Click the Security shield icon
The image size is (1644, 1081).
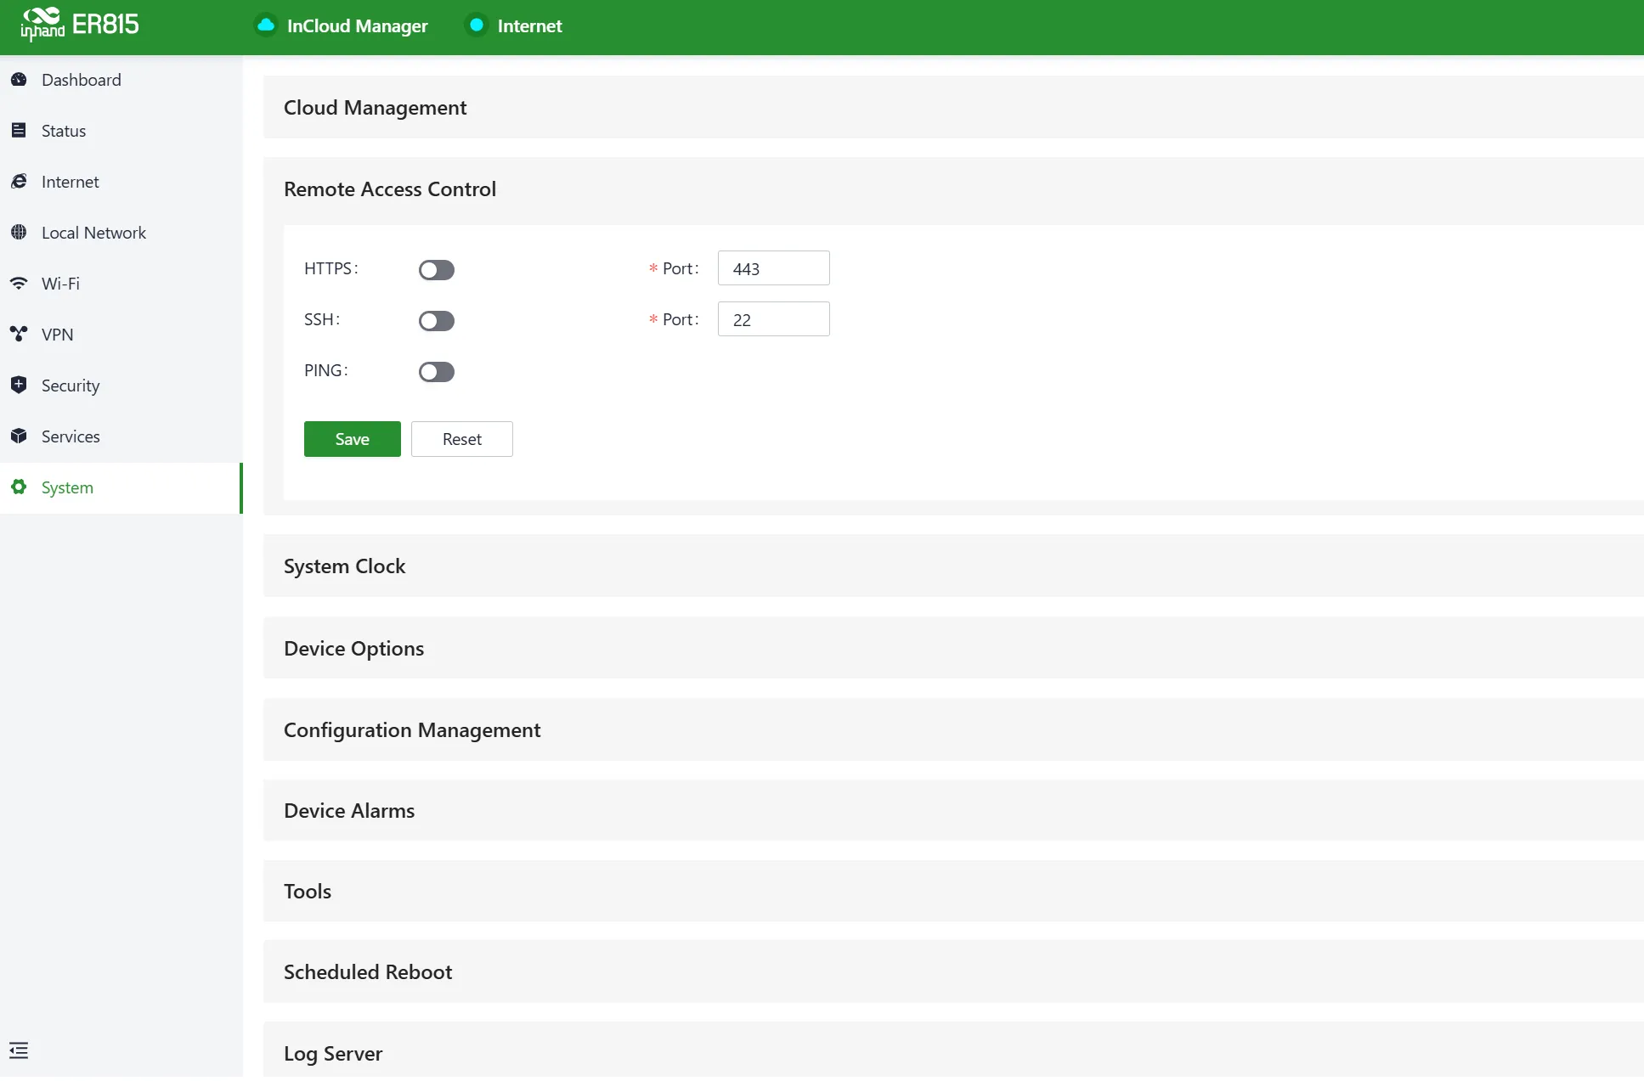19,386
